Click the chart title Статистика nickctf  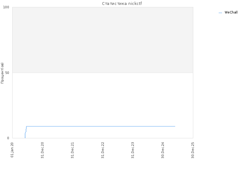tap(122, 4)
